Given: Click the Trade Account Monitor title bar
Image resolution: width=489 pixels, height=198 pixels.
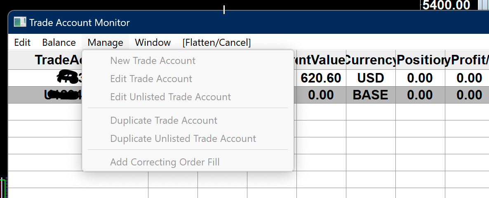Looking at the screenshot, I should tap(247, 22).
